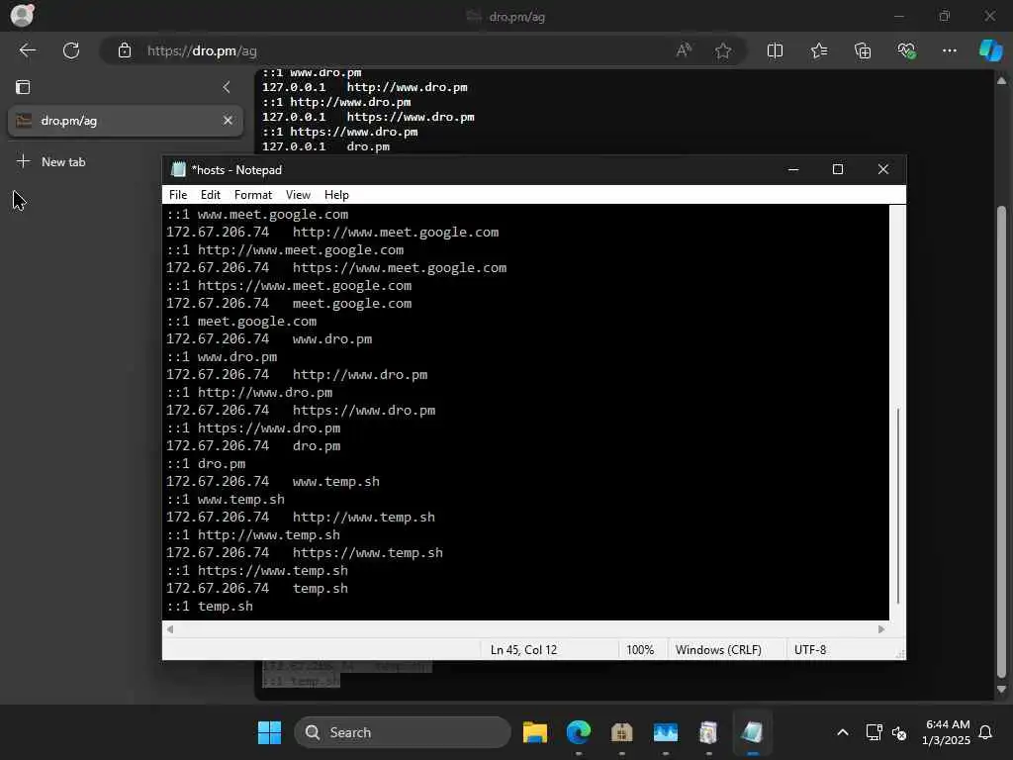Open the Windows Start menu

(x=269, y=732)
